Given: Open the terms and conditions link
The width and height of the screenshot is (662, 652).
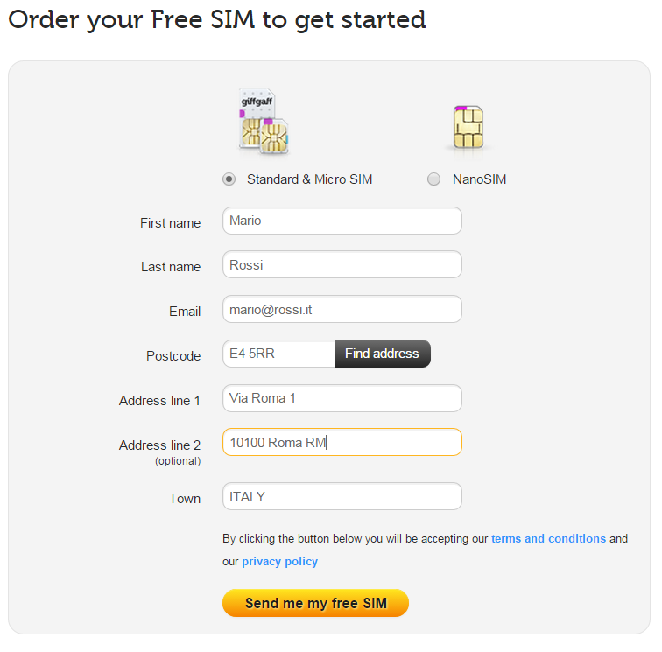Looking at the screenshot, I should click(548, 538).
